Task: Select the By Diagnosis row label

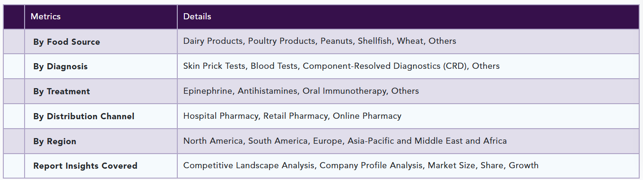Action: point(61,67)
